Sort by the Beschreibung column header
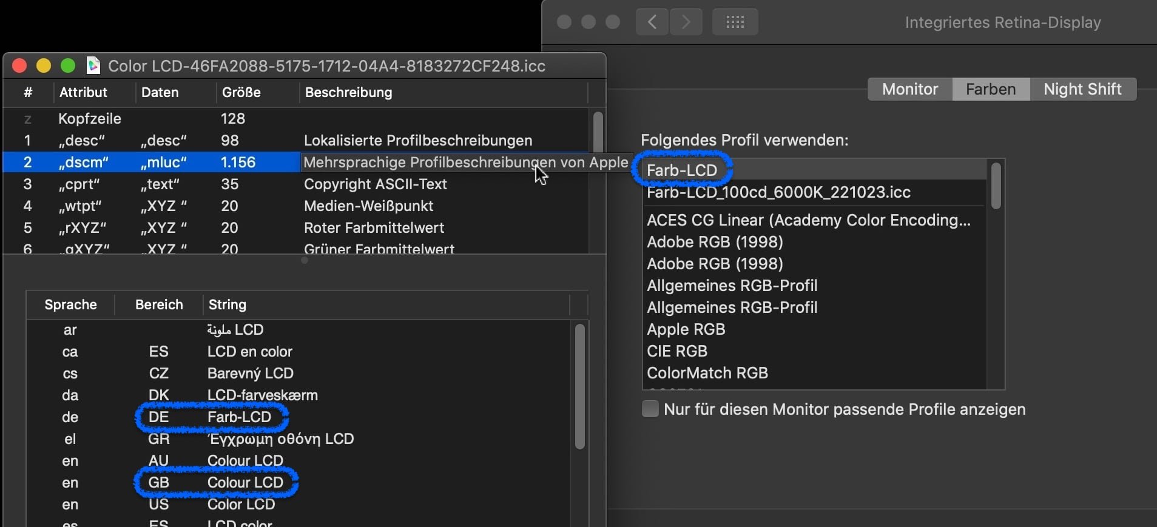 [x=444, y=92]
